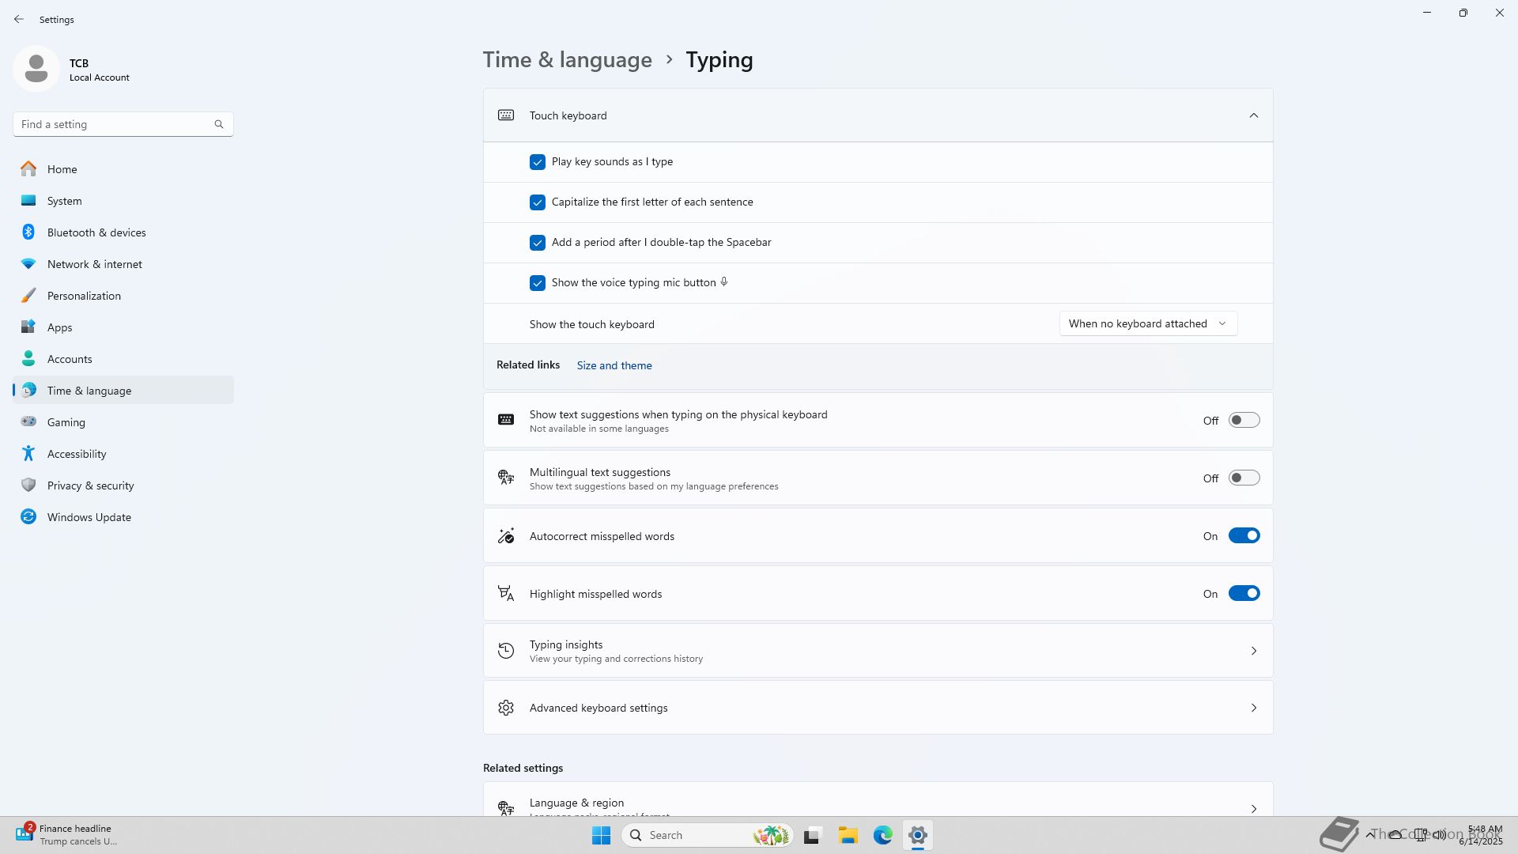The height and width of the screenshot is (854, 1518).
Task: Click the search magnifier in Find a setting
Action: coord(219,124)
